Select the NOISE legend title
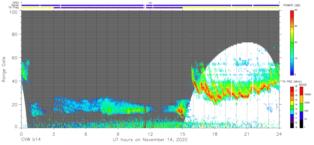This screenshot has height=145, width=314. coord(303,85)
